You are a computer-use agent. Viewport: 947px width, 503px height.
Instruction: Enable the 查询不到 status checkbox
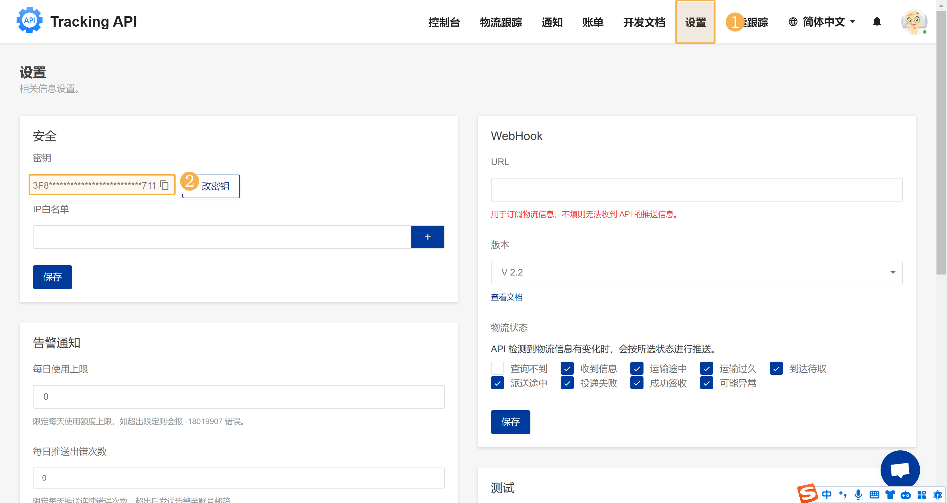pyautogui.click(x=497, y=368)
